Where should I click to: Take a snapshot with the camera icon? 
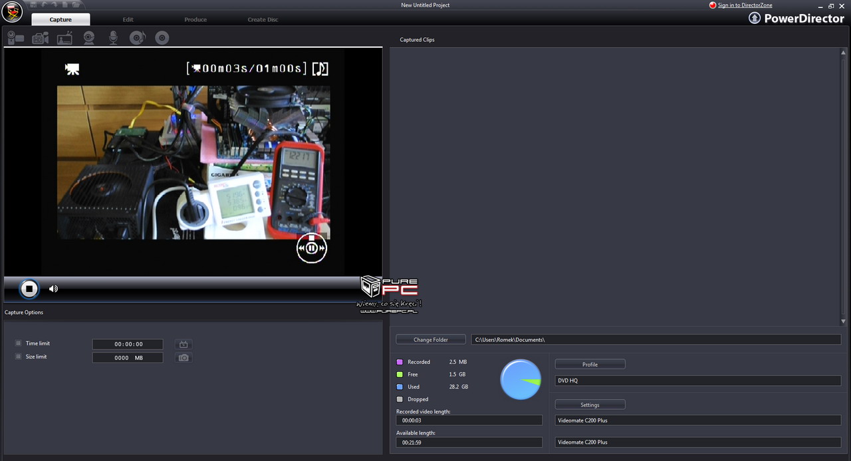[x=183, y=358]
